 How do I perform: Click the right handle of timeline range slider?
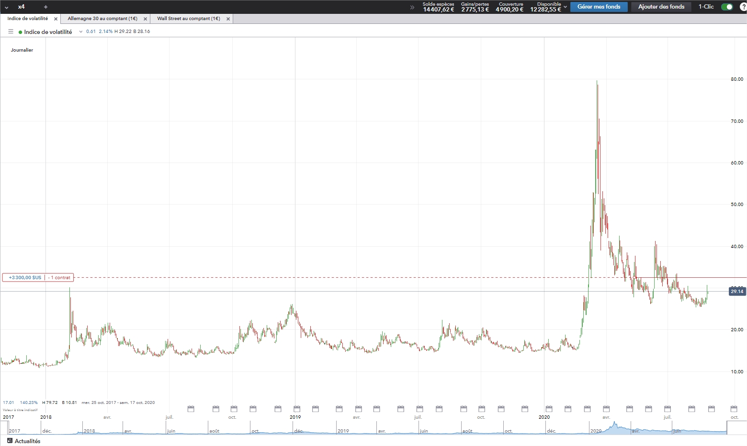click(x=727, y=428)
